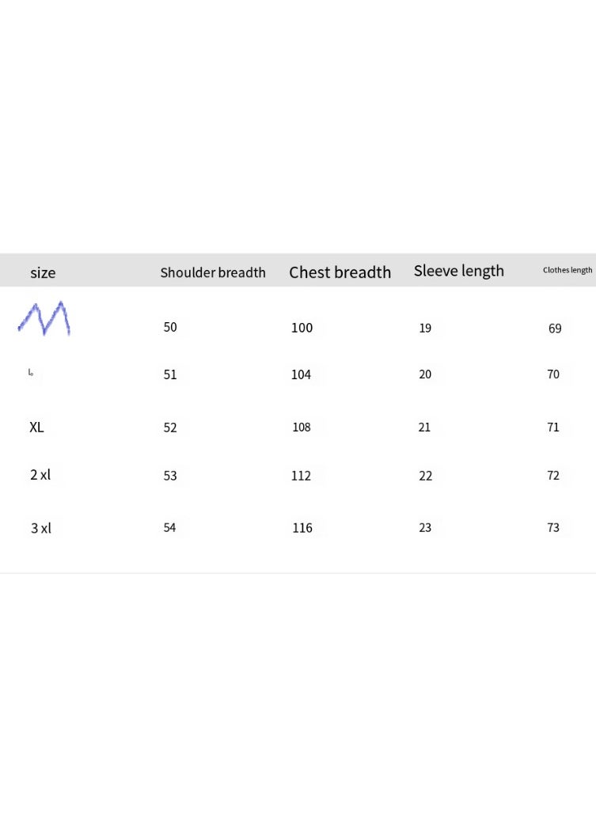Click the 'Chest breadth' header text
The width and height of the screenshot is (596, 817).
(340, 272)
